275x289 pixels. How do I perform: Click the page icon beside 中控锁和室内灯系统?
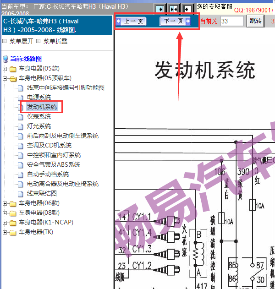point(21,155)
